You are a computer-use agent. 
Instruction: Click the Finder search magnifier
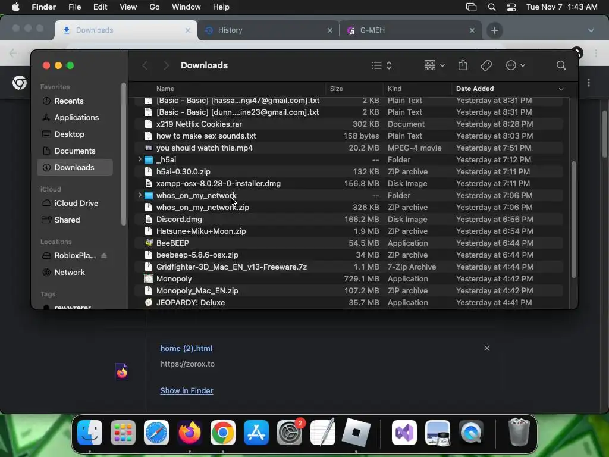pos(561,65)
